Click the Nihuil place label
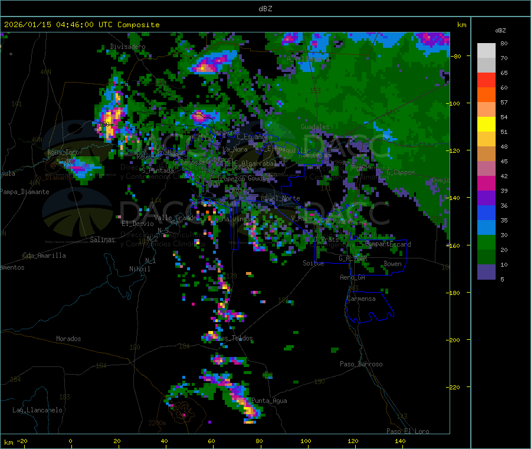531x449 pixels. tap(139, 269)
